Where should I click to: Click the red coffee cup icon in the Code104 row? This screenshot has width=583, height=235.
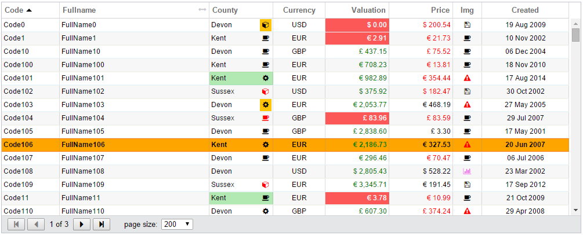[266, 118]
